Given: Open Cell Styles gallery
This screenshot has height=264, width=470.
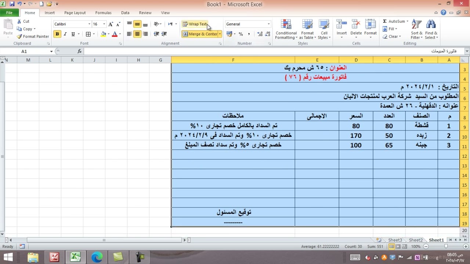Looking at the screenshot, I should (x=324, y=29).
